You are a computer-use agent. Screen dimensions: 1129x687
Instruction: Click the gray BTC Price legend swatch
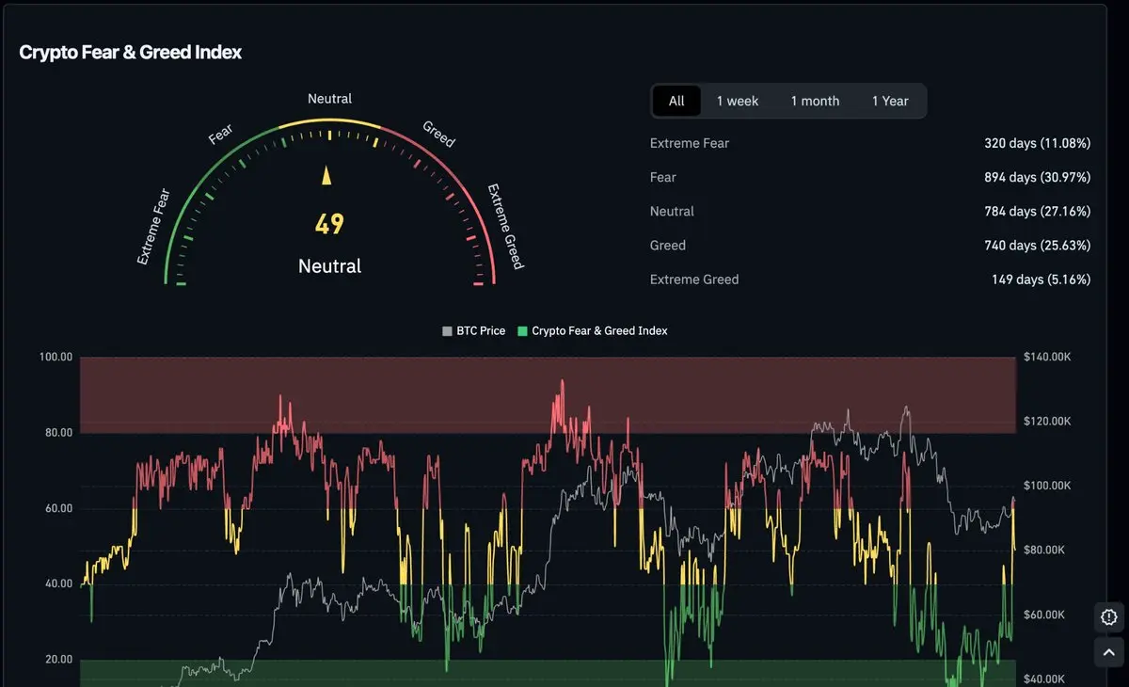(447, 331)
